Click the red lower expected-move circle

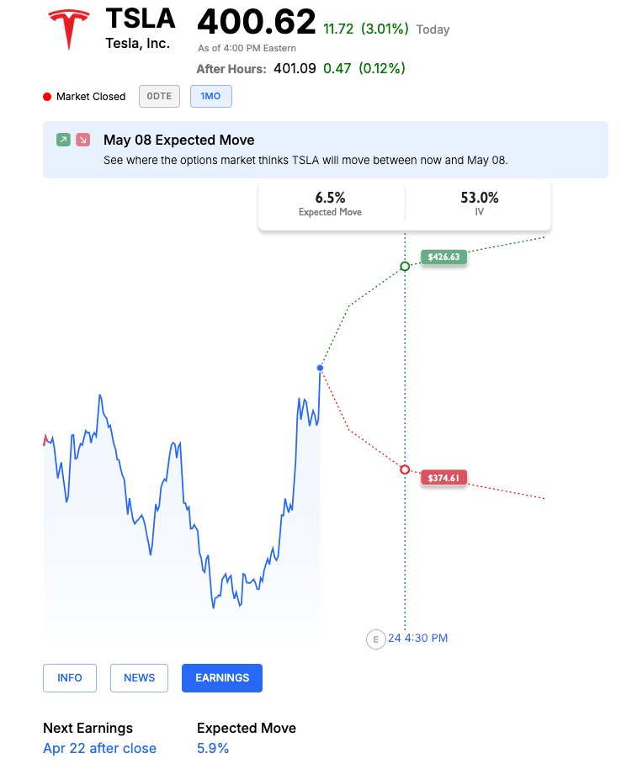405,469
